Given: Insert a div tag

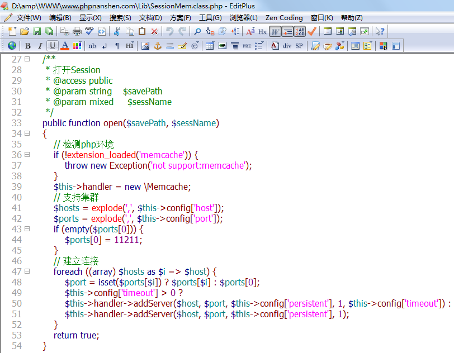Looking at the screenshot, I should [287, 46].
